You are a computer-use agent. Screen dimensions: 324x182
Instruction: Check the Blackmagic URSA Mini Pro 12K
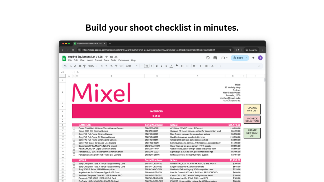(x=74, y=146)
